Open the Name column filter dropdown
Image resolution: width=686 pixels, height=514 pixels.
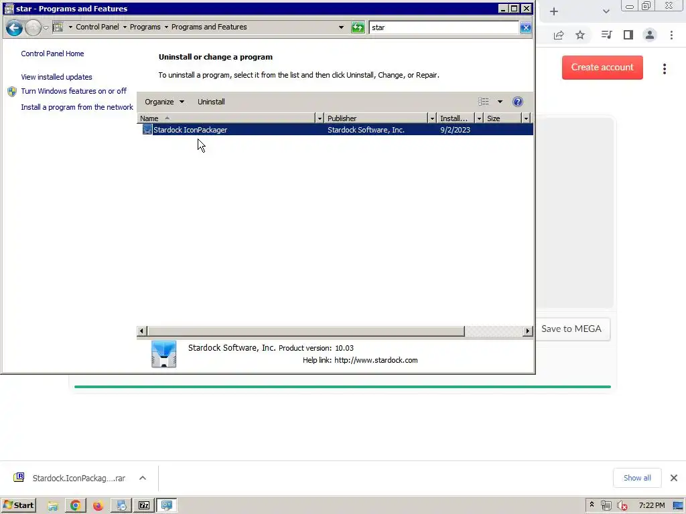320,118
